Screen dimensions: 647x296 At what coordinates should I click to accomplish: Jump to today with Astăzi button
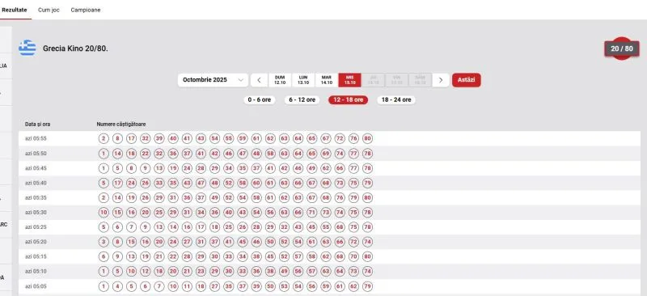click(x=467, y=80)
